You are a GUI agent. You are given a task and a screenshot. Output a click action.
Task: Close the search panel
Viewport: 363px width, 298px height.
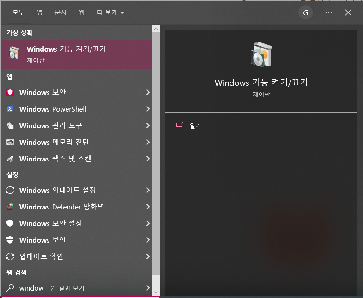click(348, 12)
